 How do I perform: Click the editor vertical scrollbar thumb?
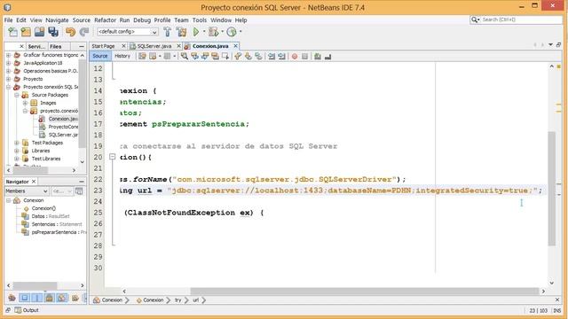click(552, 189)
